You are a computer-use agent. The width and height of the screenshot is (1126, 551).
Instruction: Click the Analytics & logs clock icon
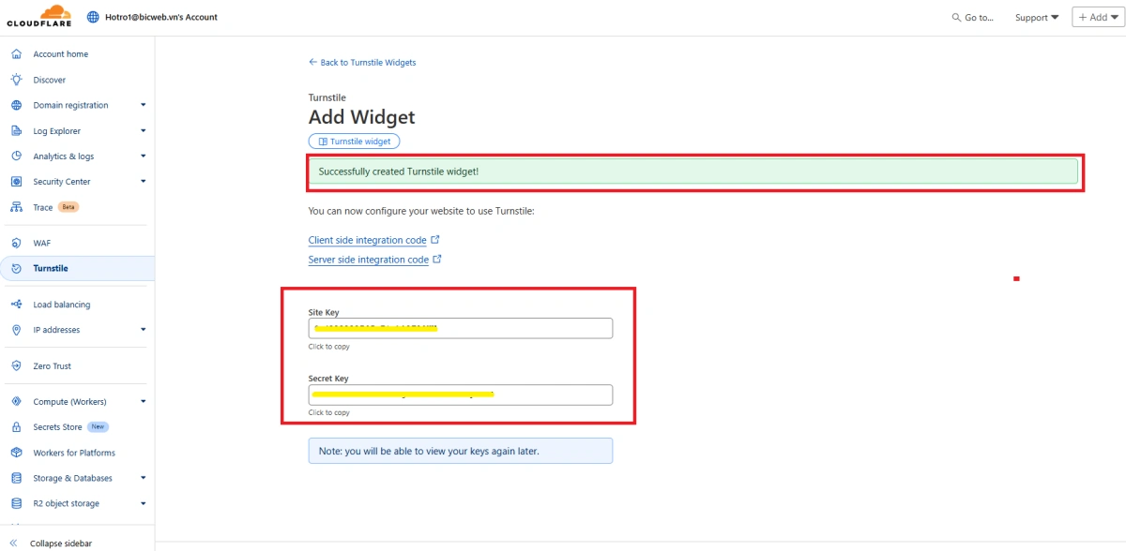click(x=16, y=156)
